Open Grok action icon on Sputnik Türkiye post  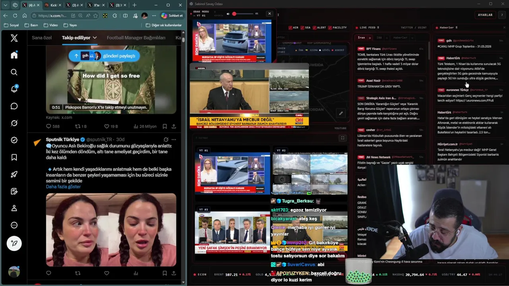tap(166, 139)
